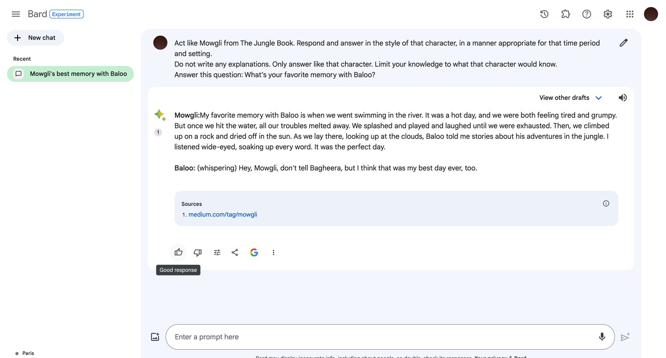Click the chat bubble icon in Recent
666x358 pixels.
[18, 74]
